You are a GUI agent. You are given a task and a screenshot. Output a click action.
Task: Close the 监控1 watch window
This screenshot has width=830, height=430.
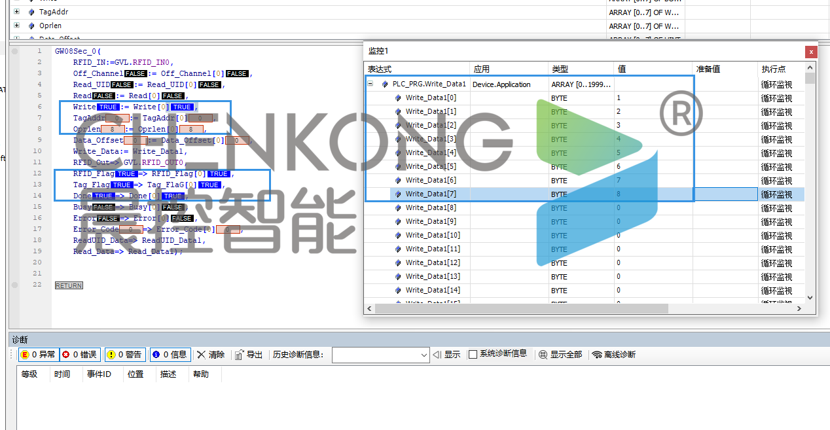pos(811,52)
